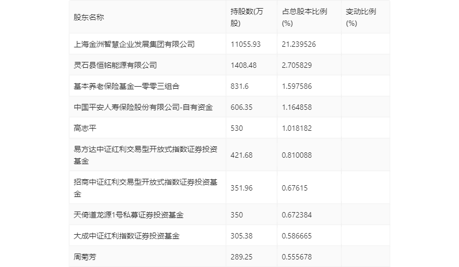Select shareholder 周菊芳
The height and width of the screenshot is (267, 459).
pos(85,257)
